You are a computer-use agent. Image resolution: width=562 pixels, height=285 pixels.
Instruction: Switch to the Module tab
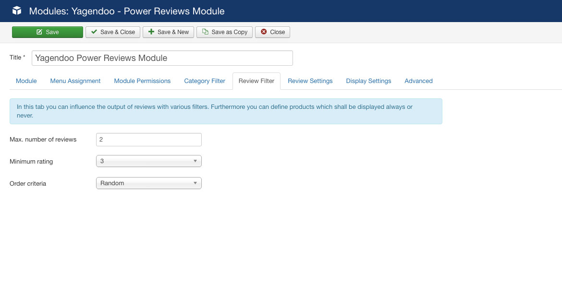pos(26,81)
